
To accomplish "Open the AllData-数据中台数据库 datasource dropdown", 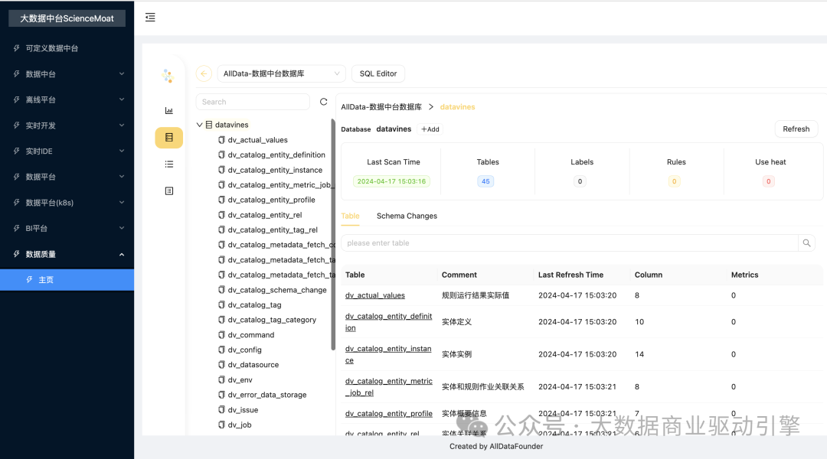I will (281, 73).
